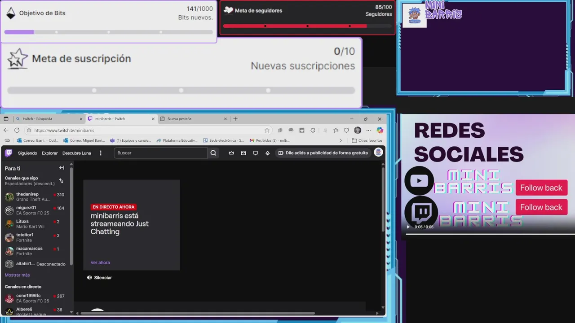Open browser favorites list icon
The image size is (575, 323).
tap(336, 130)
